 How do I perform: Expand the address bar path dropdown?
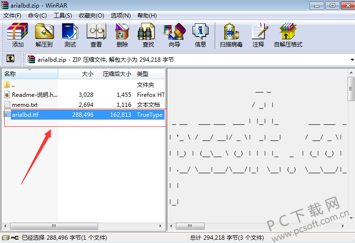(352, 60)
